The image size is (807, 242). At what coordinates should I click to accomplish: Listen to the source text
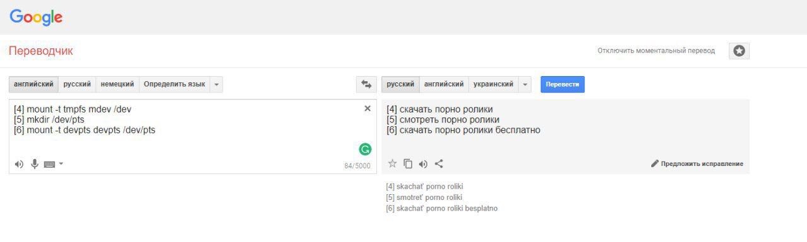(x=19, y=164)
